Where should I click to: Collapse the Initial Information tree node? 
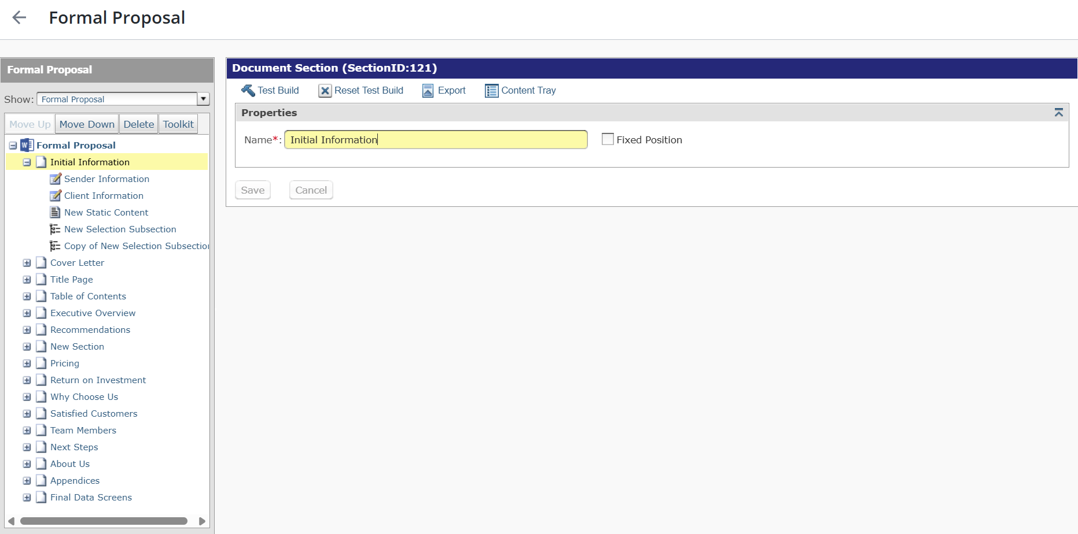(x=27, y=162)
